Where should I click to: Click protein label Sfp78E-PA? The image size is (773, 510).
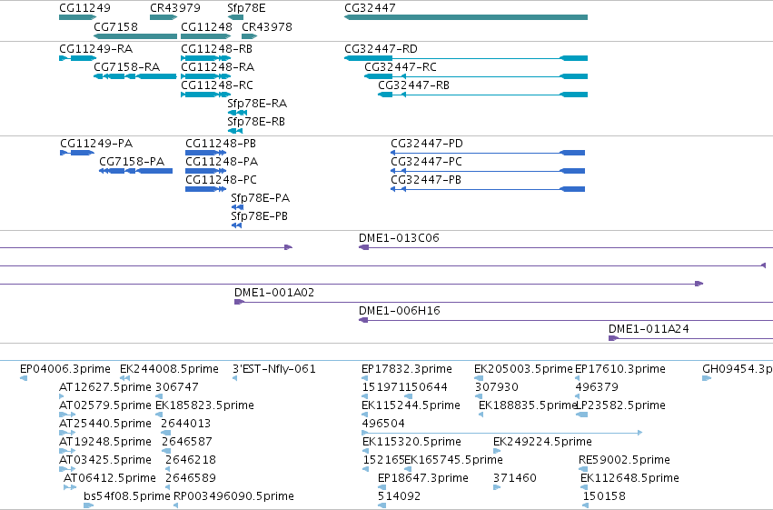261,198
